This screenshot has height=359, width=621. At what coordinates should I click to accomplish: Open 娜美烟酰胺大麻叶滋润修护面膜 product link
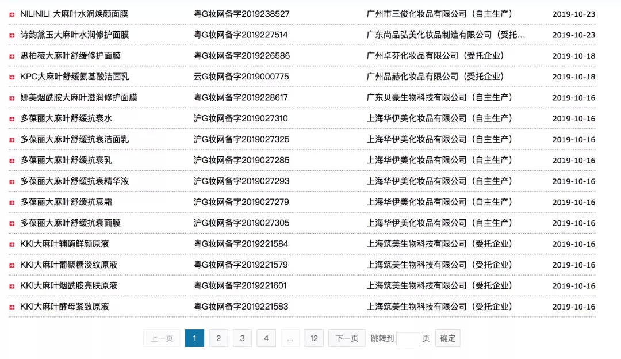[79, 97]
